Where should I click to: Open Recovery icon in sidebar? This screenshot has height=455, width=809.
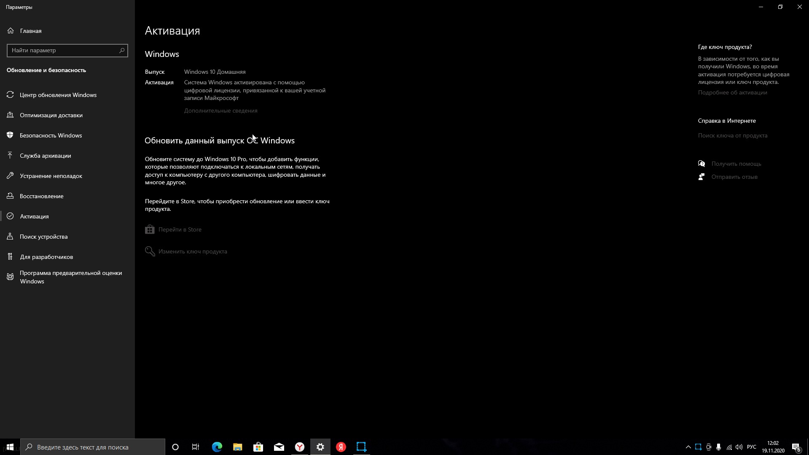(10, 196)
